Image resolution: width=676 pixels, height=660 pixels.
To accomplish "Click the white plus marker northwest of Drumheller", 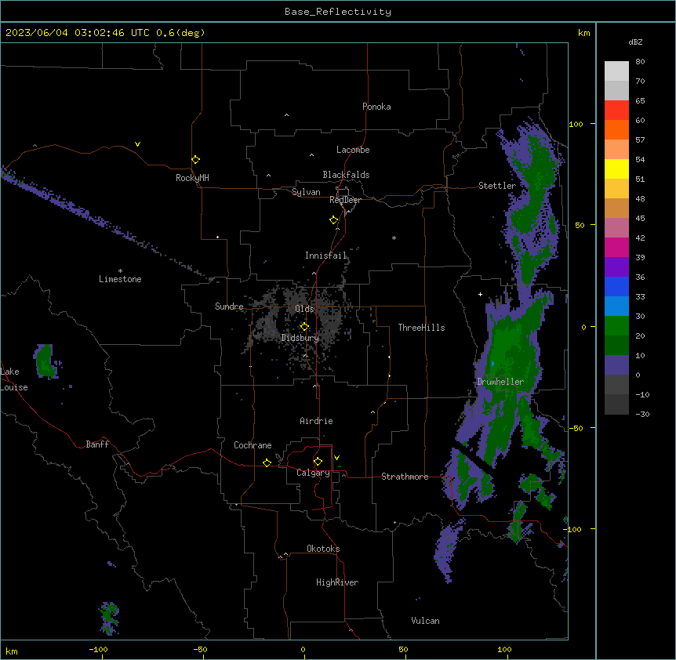I will 480,294.
